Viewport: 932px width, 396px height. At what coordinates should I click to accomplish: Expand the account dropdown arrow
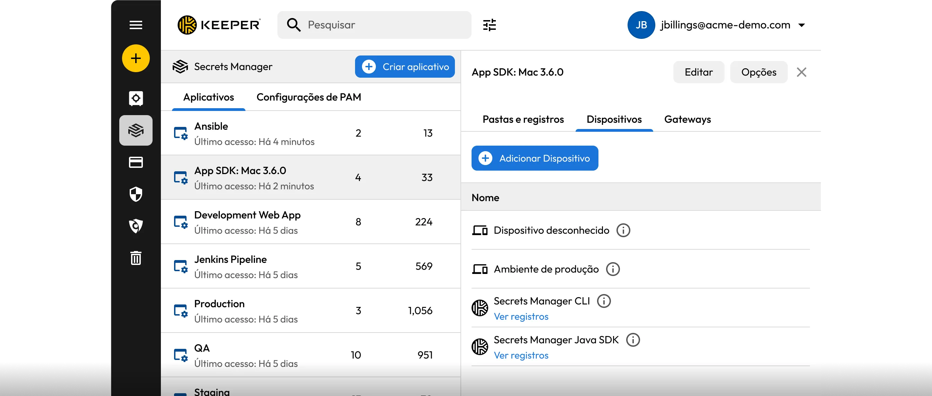pos(801,25)
